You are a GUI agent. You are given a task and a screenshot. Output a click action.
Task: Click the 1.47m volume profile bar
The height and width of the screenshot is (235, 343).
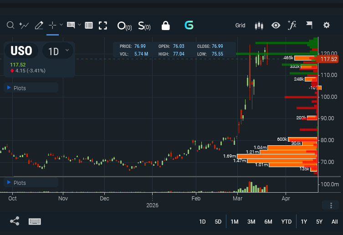(x=282, y=161)
